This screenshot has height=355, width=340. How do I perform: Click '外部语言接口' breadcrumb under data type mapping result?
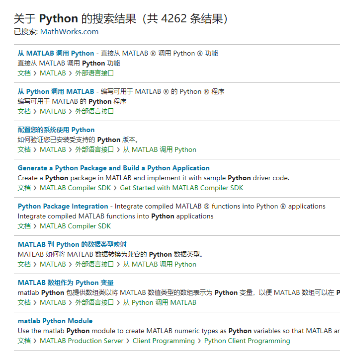tap(94, 264)
